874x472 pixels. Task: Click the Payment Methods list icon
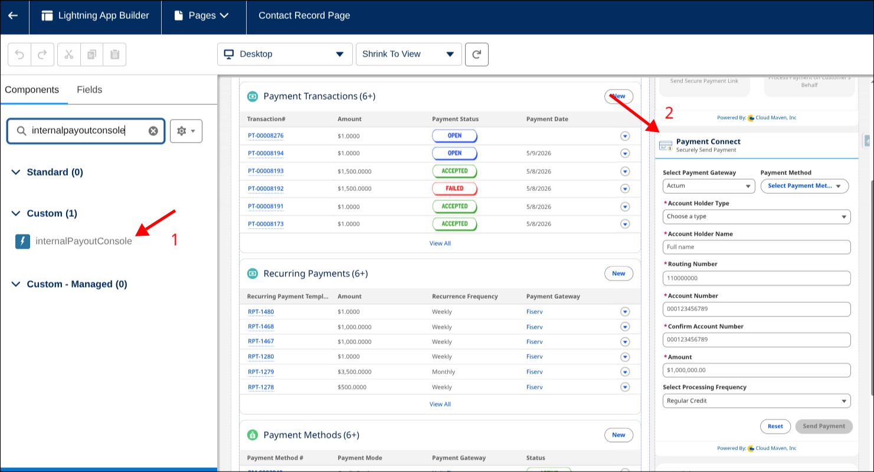(253, 435)
